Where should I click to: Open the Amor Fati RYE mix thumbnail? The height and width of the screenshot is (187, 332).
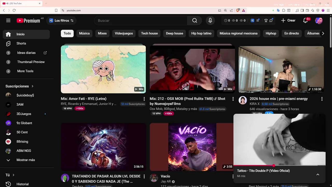pyautogui.click(x=103, y=69)
